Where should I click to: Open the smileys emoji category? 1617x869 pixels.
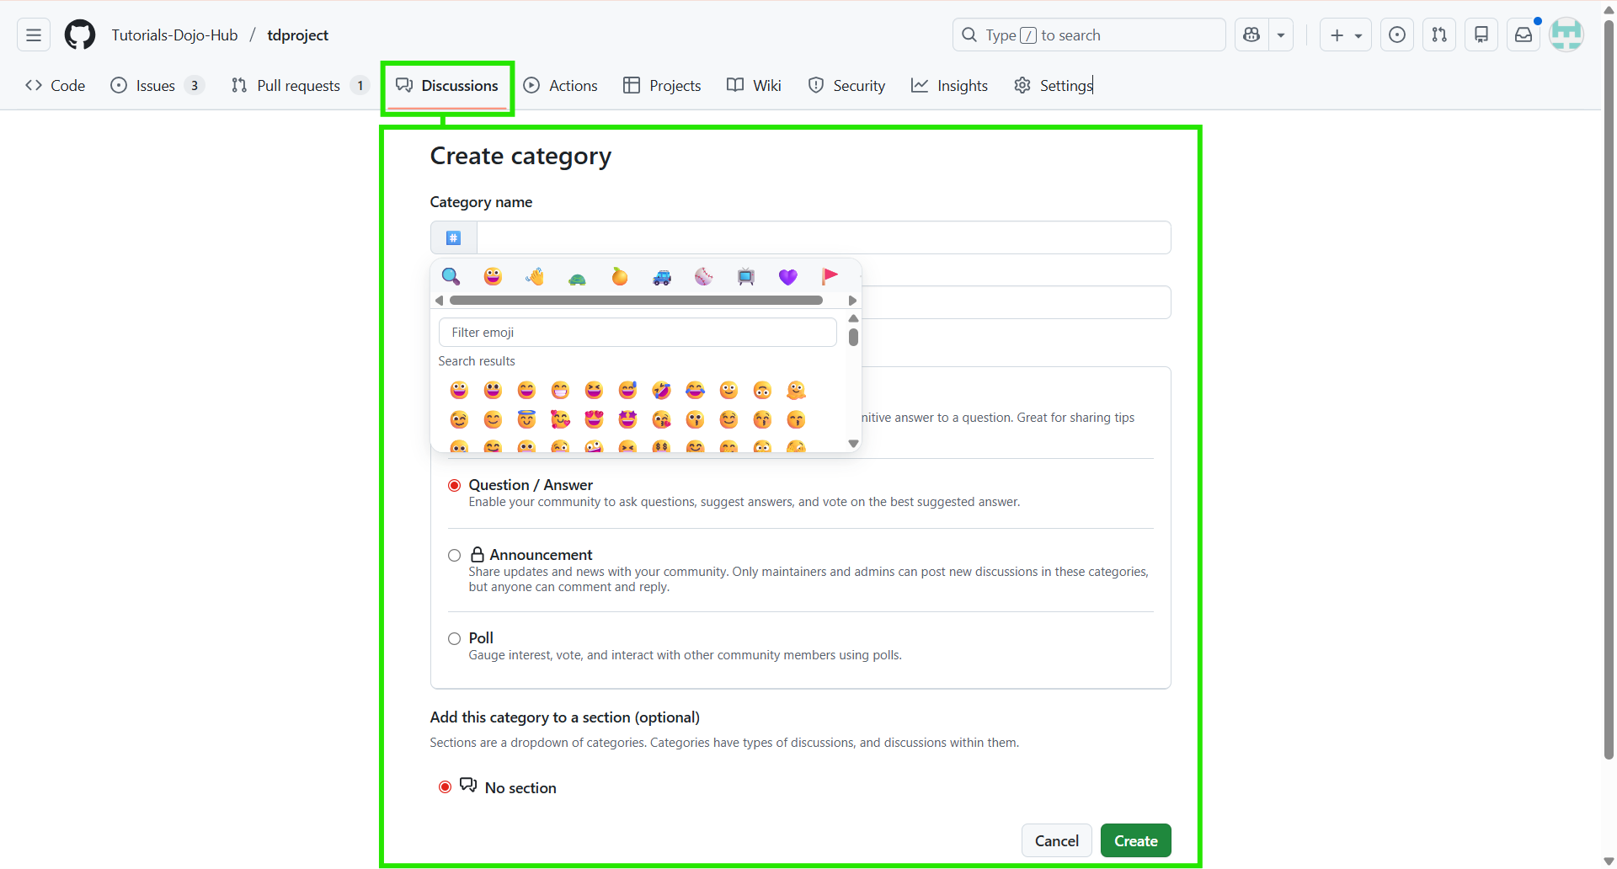493,276
